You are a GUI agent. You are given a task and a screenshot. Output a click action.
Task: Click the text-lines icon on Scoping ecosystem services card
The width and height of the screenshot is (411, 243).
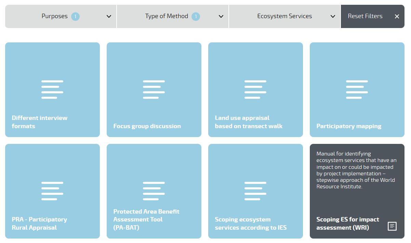(255, 191)
